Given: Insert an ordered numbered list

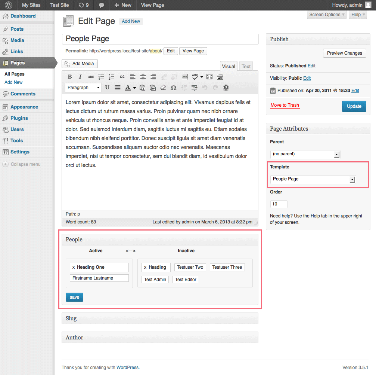Looking at the screenshot, I should point(112,77).
